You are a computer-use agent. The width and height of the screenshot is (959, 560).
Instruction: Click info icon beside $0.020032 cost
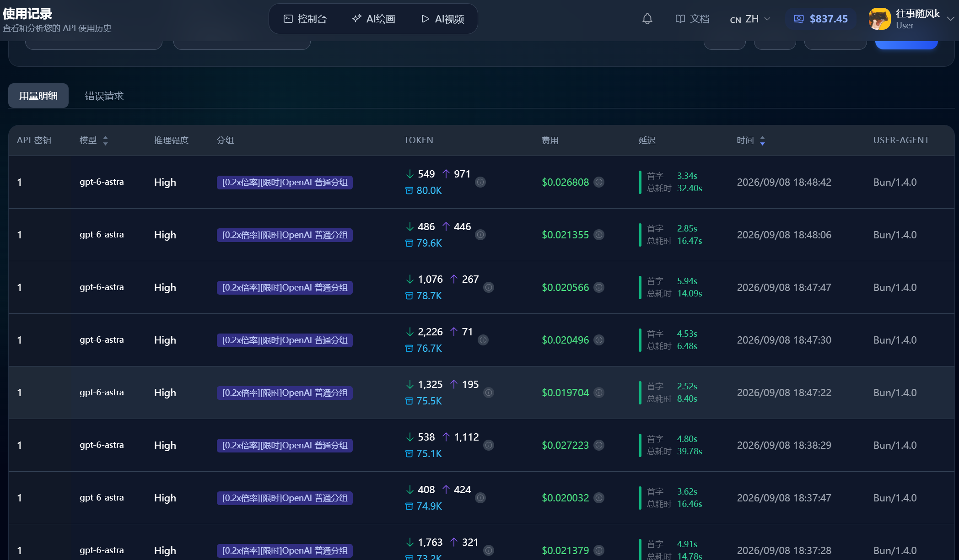599,498
